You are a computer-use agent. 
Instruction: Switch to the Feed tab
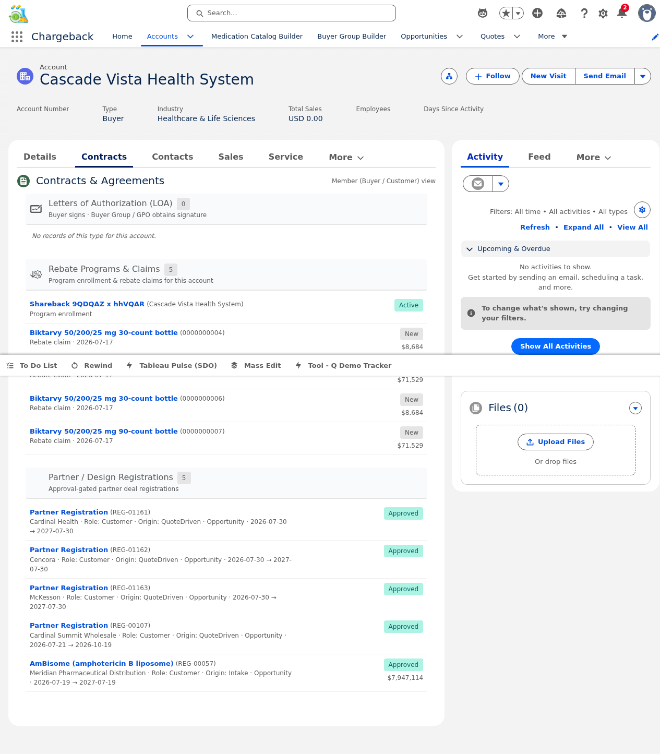click(x=539, y=157)
